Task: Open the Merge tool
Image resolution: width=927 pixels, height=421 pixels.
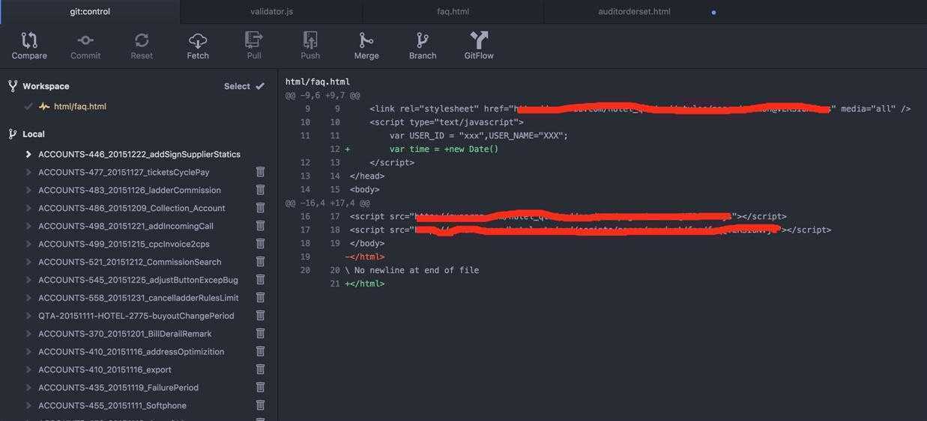Action: 366,46
